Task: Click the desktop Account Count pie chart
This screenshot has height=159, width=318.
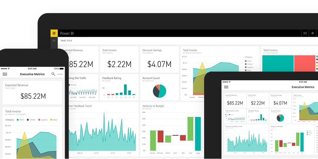Action: 160,91
